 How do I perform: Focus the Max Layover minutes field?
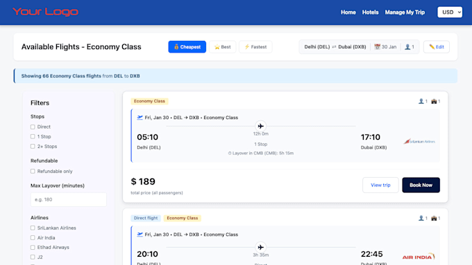[x=68, y=199]
